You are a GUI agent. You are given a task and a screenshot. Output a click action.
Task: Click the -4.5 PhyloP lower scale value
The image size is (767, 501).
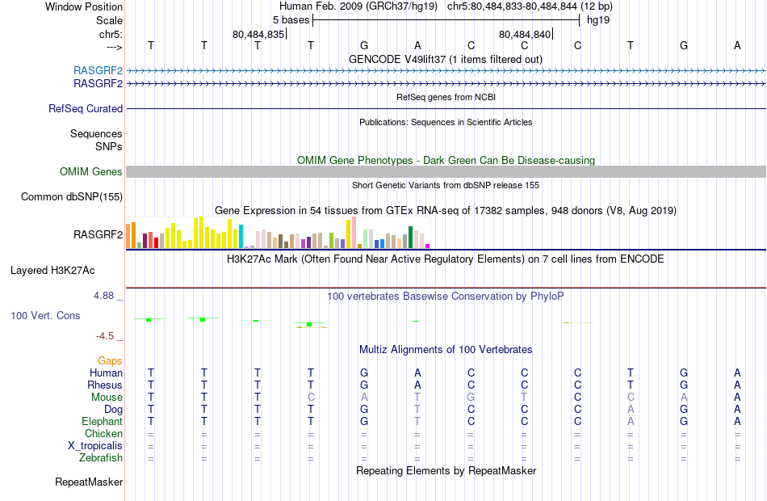coord(105,336)
